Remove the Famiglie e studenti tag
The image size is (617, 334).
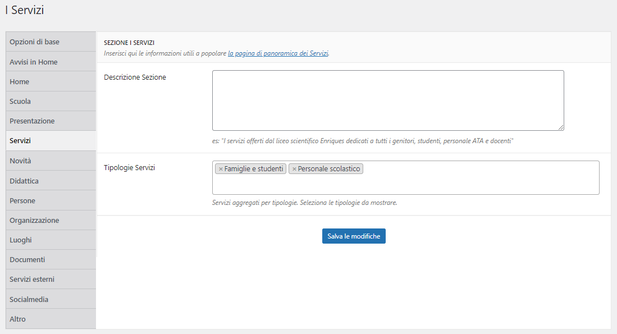tap(221, 169)
